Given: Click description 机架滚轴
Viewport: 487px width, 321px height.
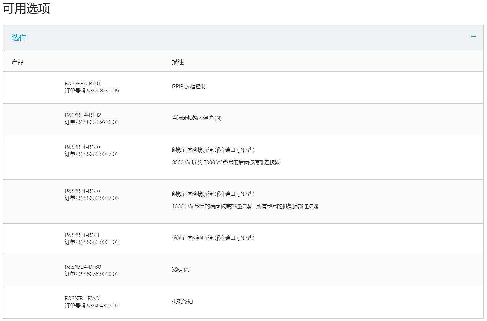Looking at the screenshot, I should pos(182,302).
